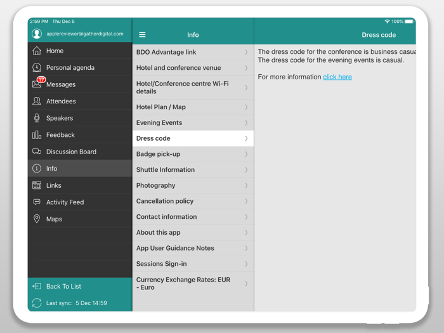The width and height of the screenshot is (444, 333).
Task: Expand Hotel Plan / Map chevron
Action: [246, 107]
